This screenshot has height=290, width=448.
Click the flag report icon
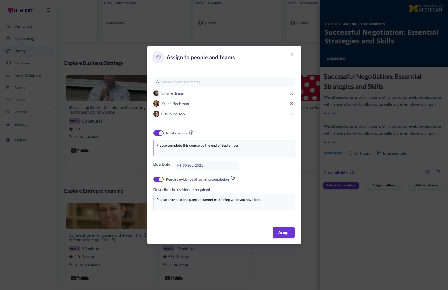point(438,172)
